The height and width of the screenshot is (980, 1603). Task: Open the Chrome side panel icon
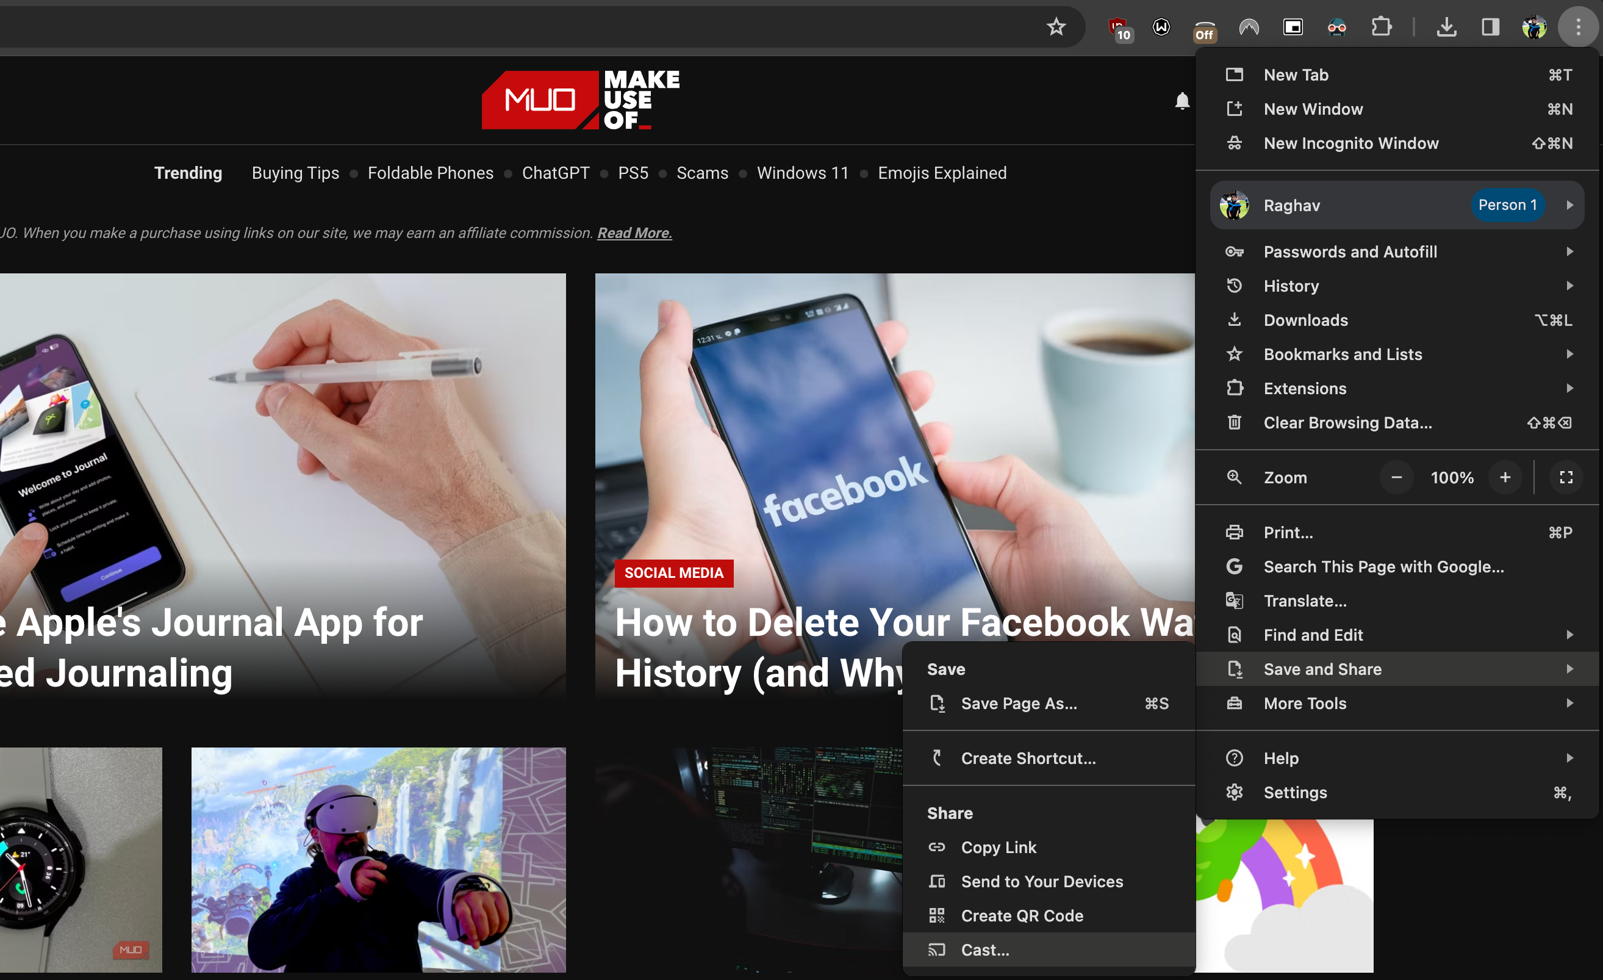coord(1490,27)
